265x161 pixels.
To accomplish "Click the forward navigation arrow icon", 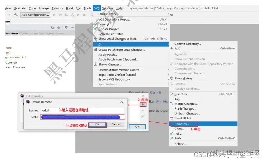I will pos(9,15).
